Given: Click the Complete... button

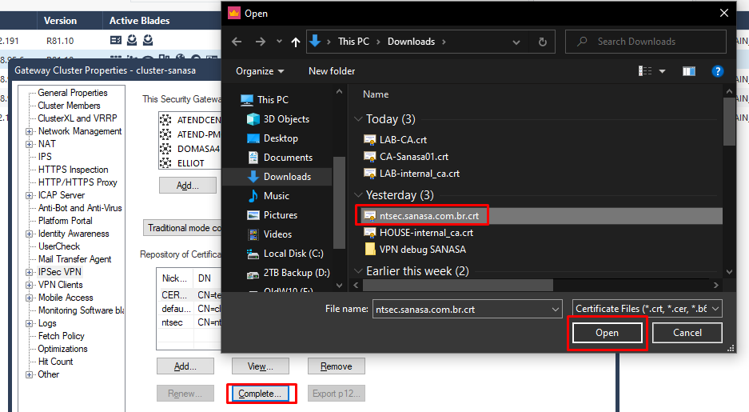Looking at the screenshot, I should pyautogui.click(x=261, y=394).
